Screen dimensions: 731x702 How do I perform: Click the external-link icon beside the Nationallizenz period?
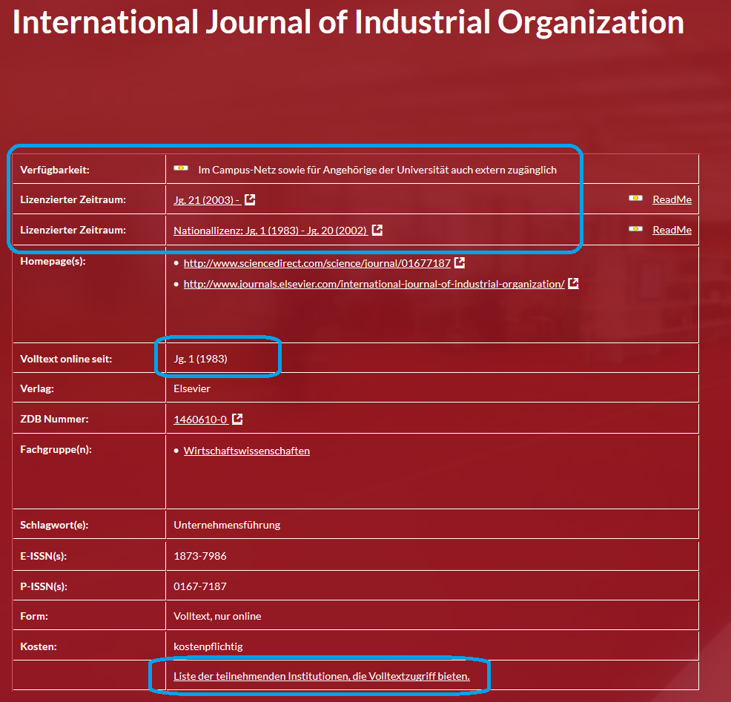point(377,230)
